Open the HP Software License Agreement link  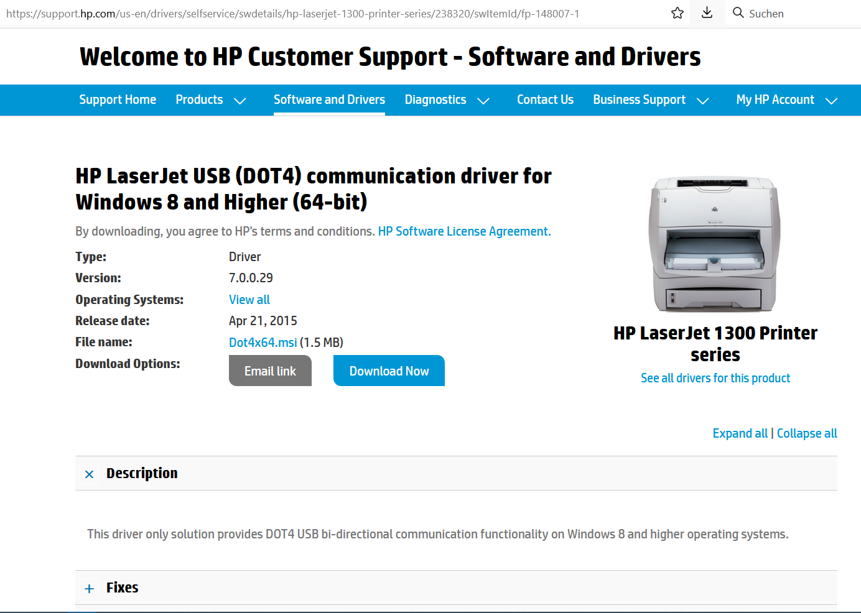465,231
